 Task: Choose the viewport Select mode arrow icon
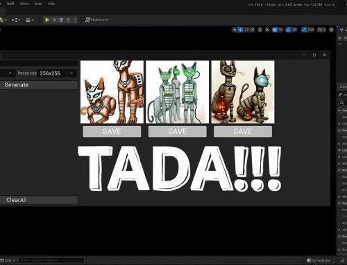coord(235,30)
